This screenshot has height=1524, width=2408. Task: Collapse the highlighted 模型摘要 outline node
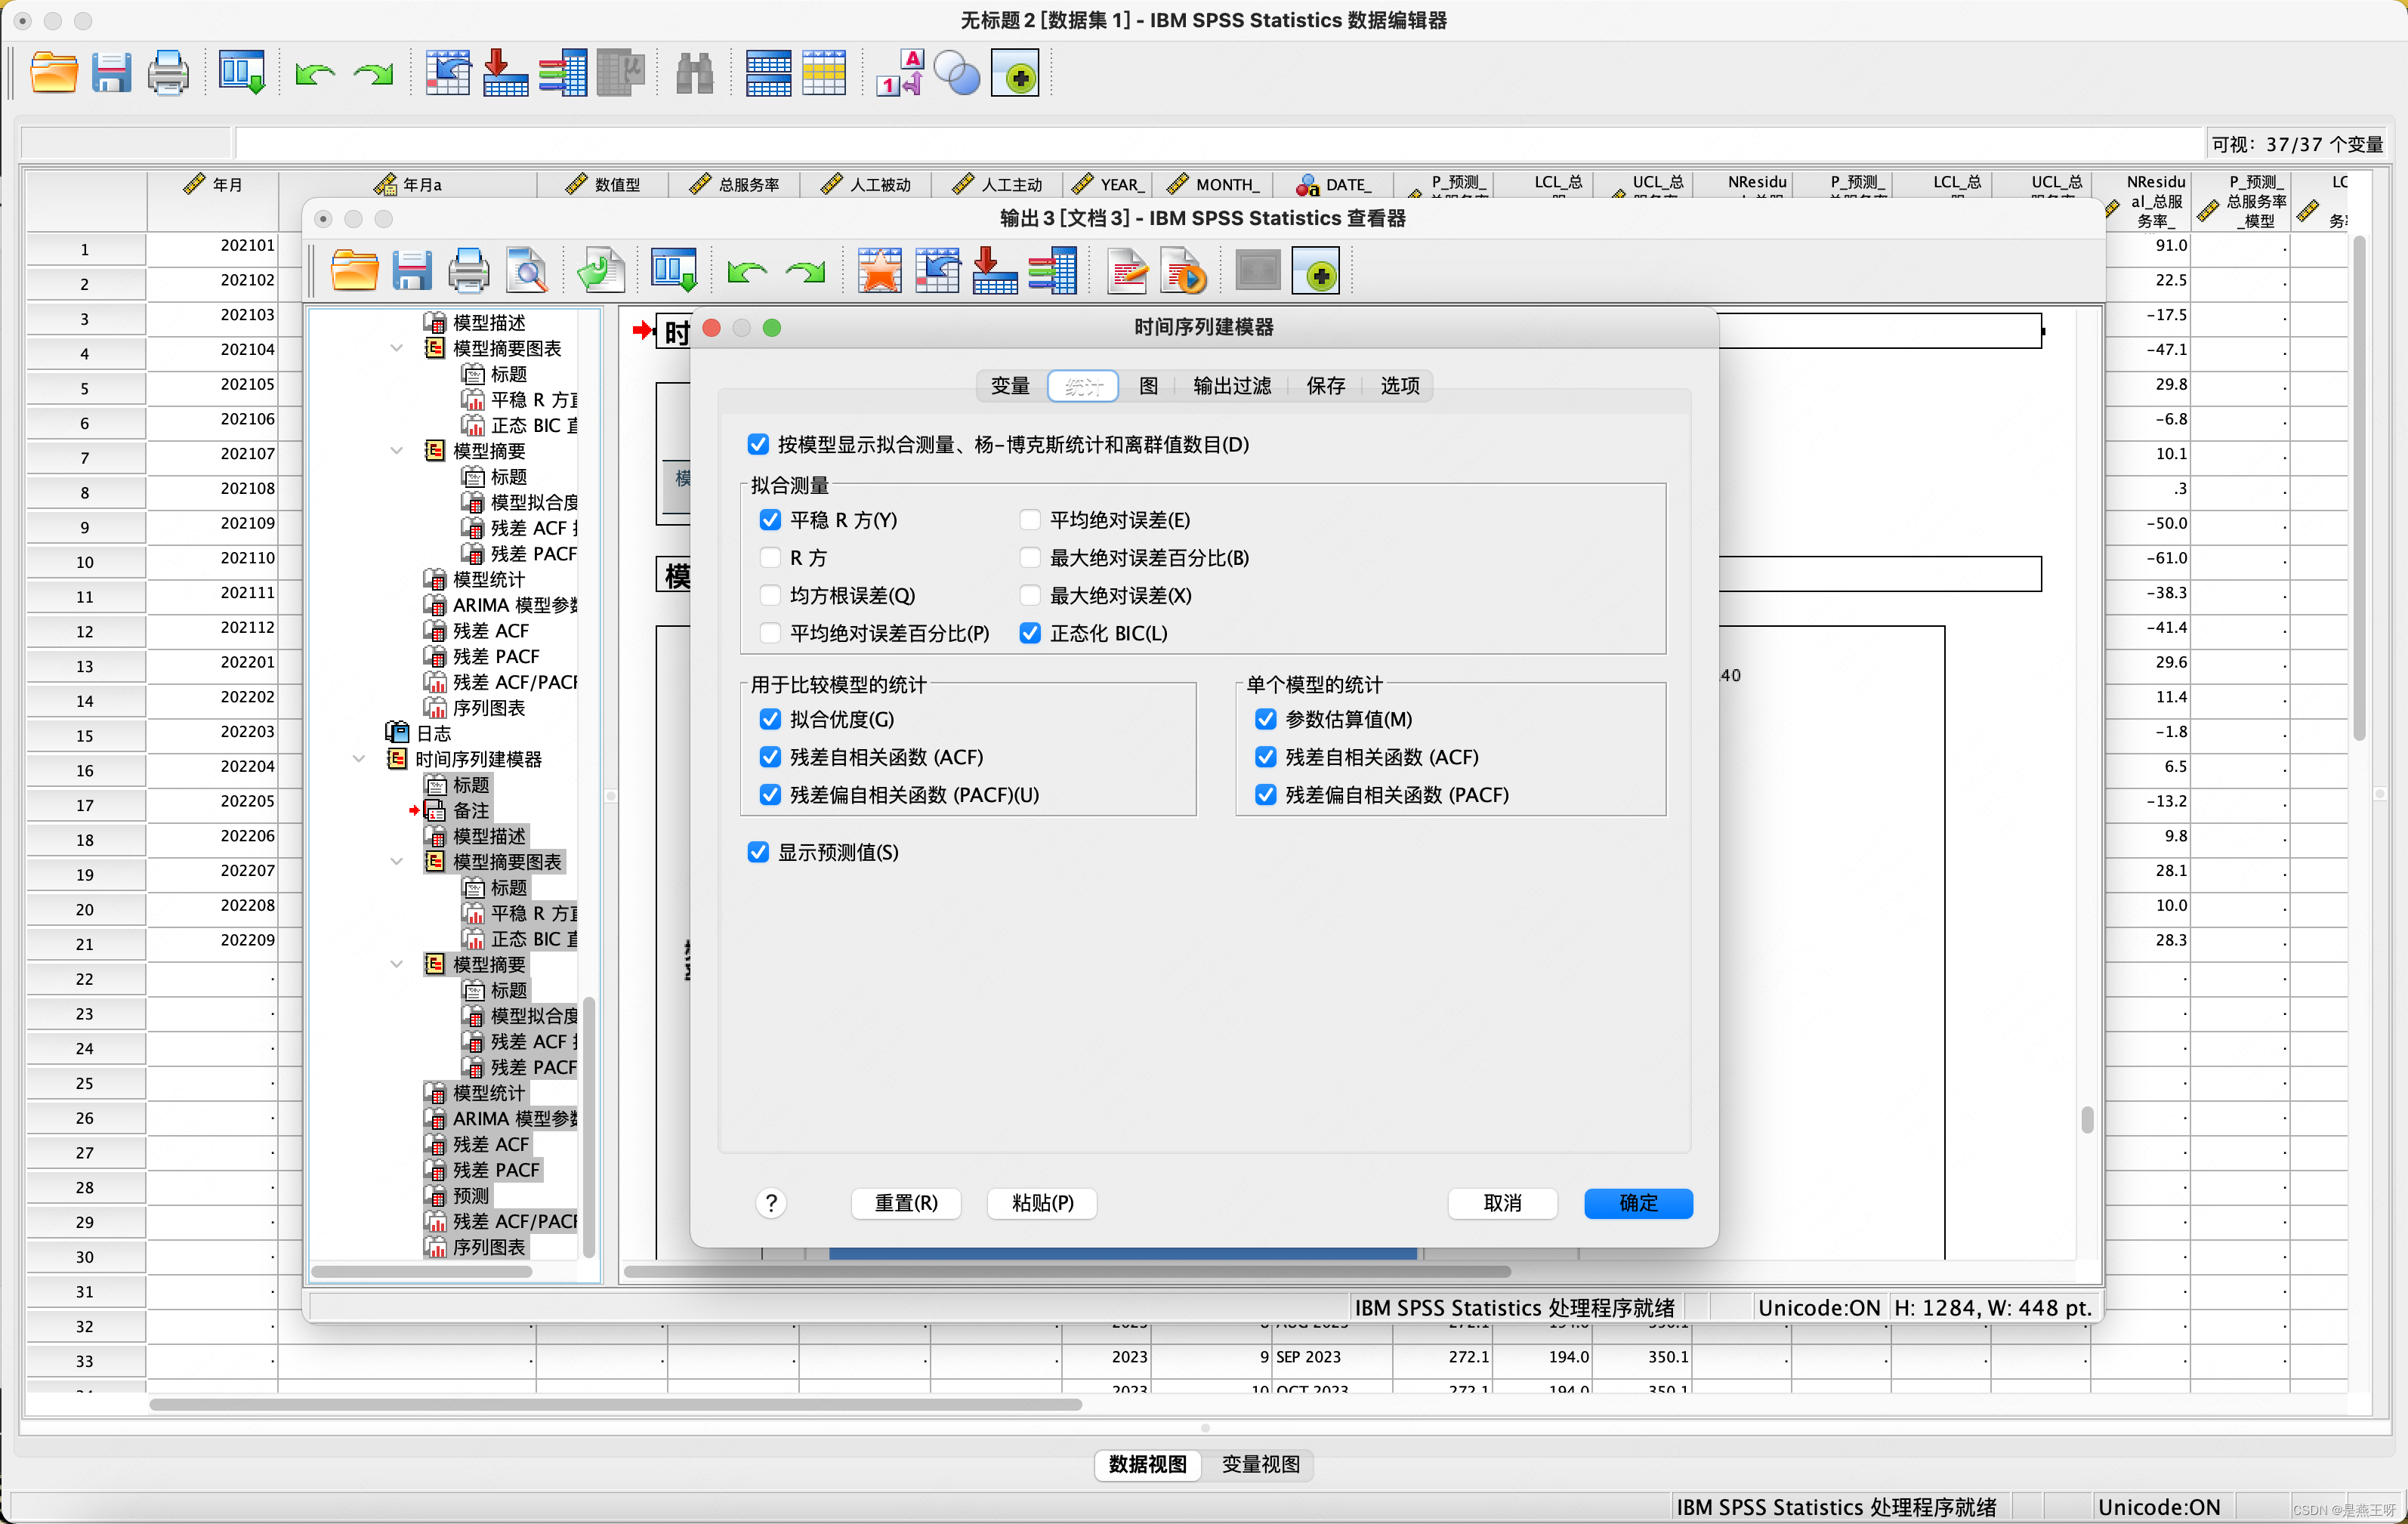(397, 964)
